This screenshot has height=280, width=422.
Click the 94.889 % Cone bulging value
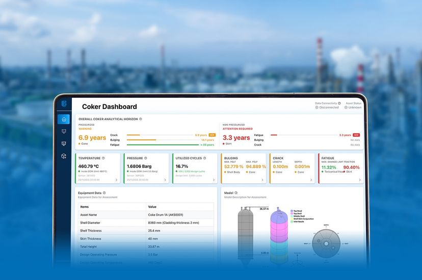point(256,166)
